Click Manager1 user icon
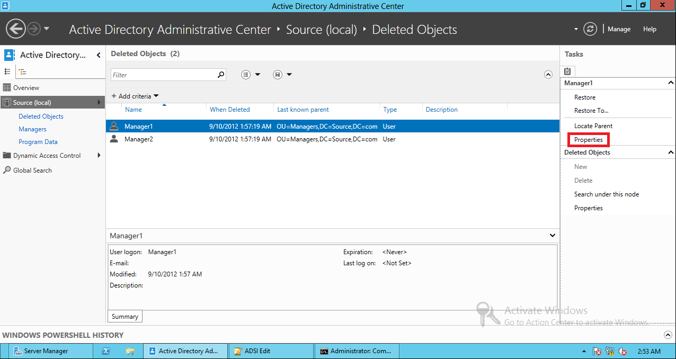This screenshot has height=359, width=676. (114, 126)
